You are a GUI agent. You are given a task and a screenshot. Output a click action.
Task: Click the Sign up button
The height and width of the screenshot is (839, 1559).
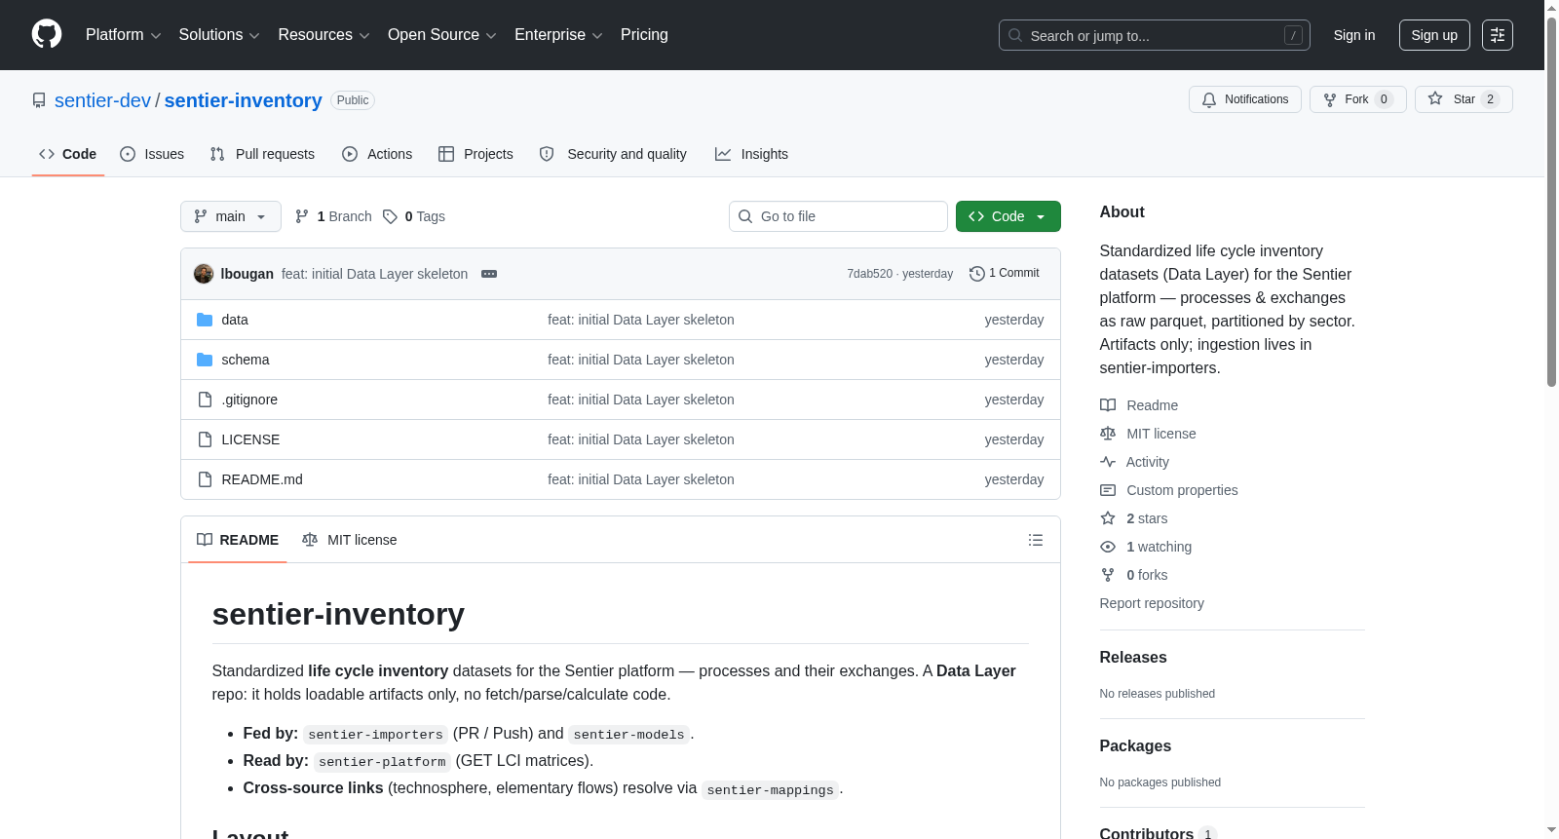[x=1434, y=35]
